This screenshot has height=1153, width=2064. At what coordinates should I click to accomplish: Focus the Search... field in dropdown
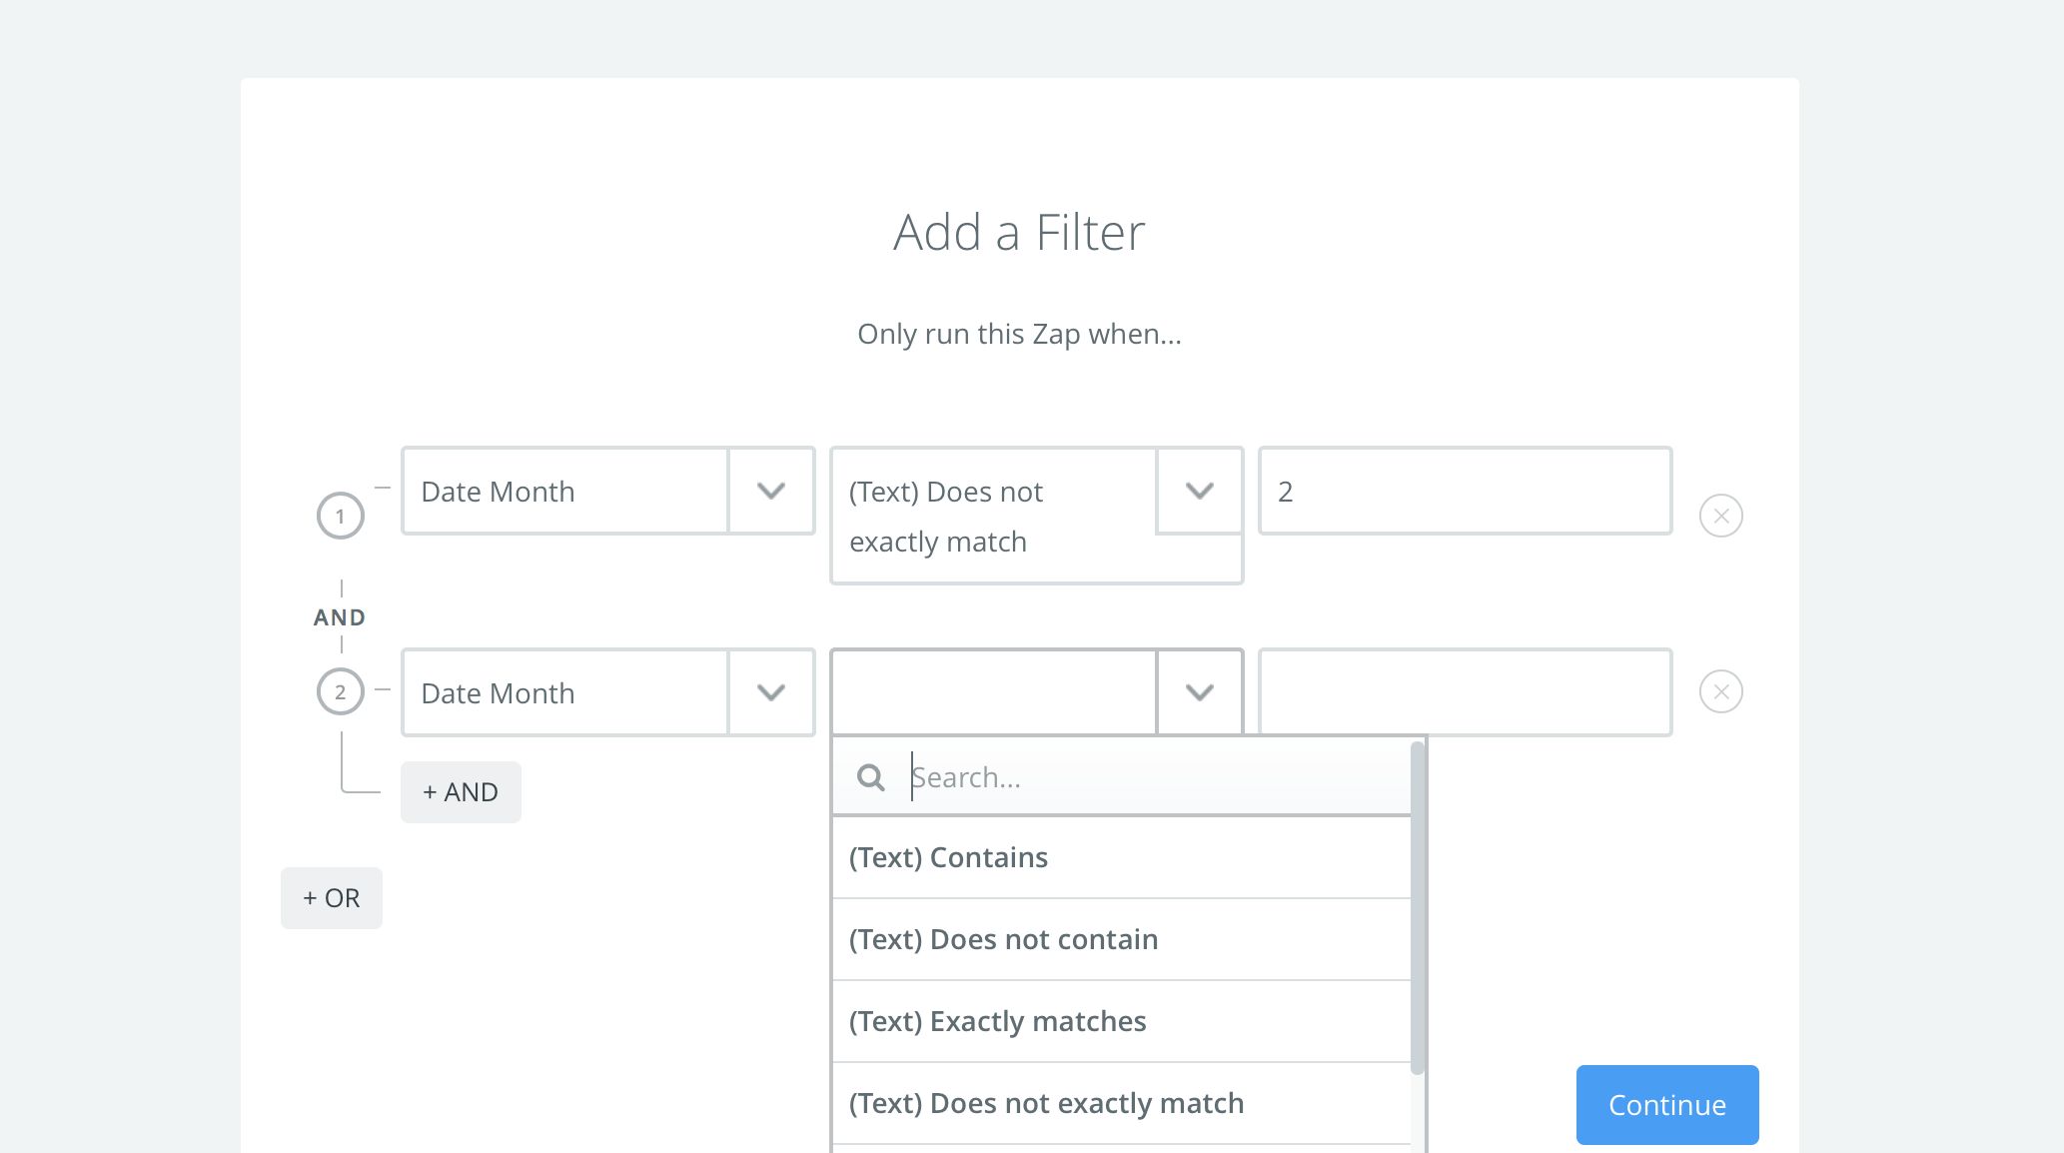click(x=1149, y=777)
